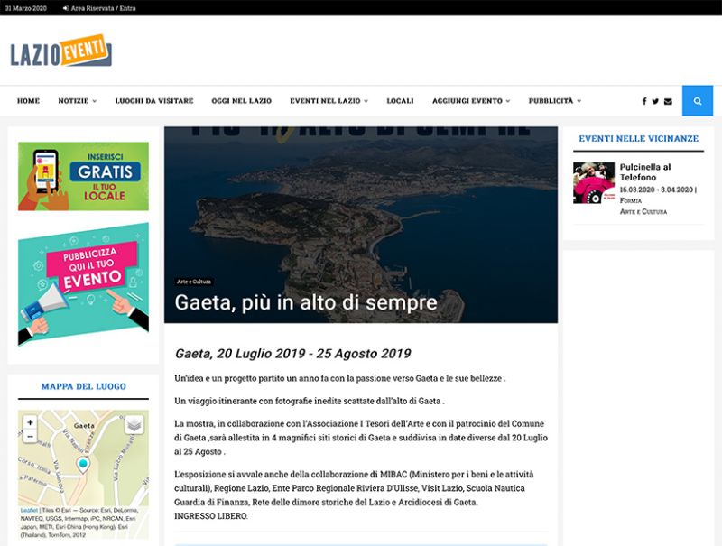Open the Locali menu item
Image resolution: width=722 pixels, height=546 pixels.
click(400, 101)
